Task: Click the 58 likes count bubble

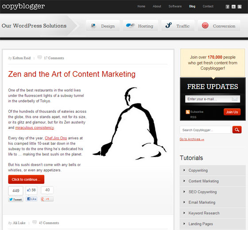Action: [x=31, y=190]
